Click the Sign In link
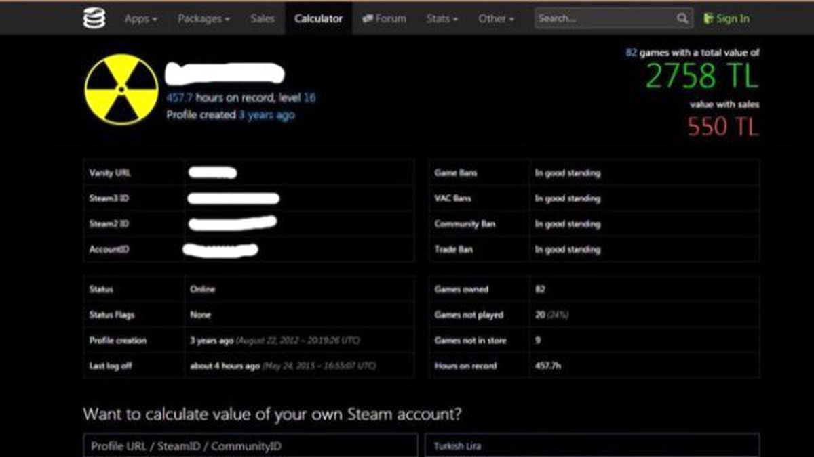 point(726,19)
